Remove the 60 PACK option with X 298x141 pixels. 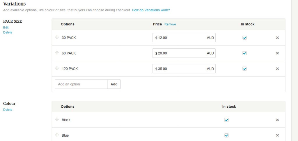[277, 53]
